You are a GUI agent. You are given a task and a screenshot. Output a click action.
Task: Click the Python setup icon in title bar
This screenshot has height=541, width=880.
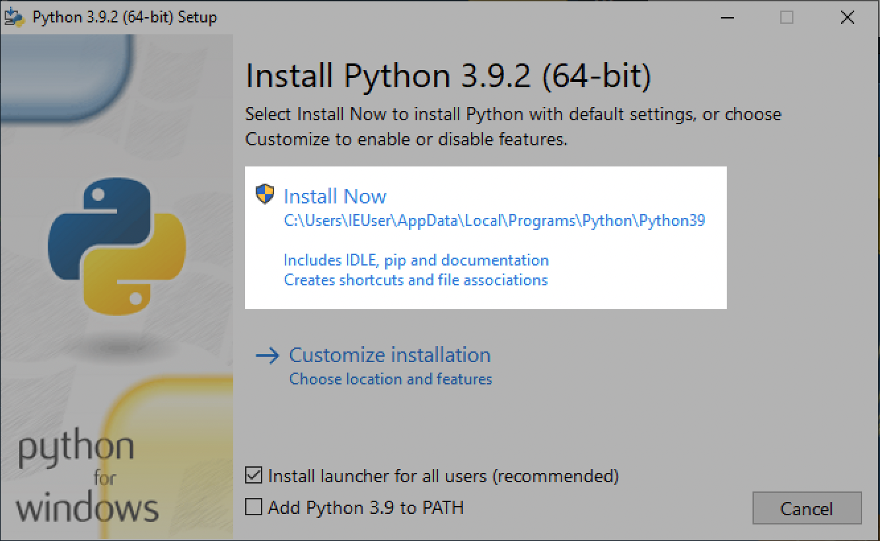(14, 17)
